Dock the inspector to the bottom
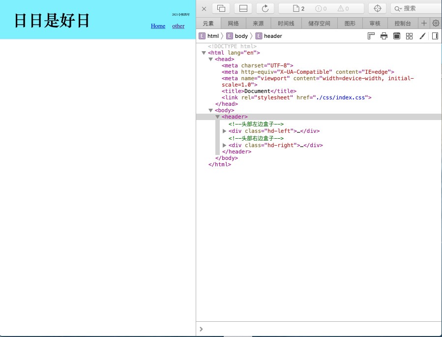Image resolution: width=442 pixels, height=337 pixels. tap(243, 8)
